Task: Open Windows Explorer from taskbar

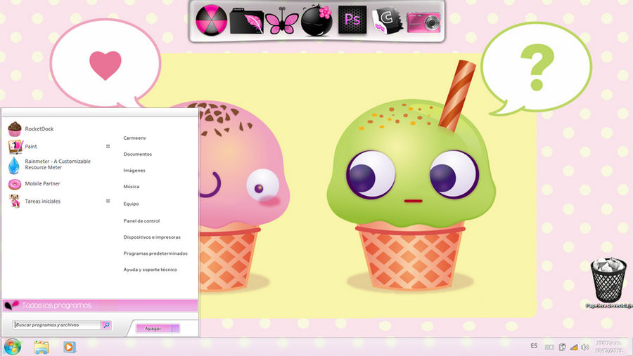Action: point(41,347)
